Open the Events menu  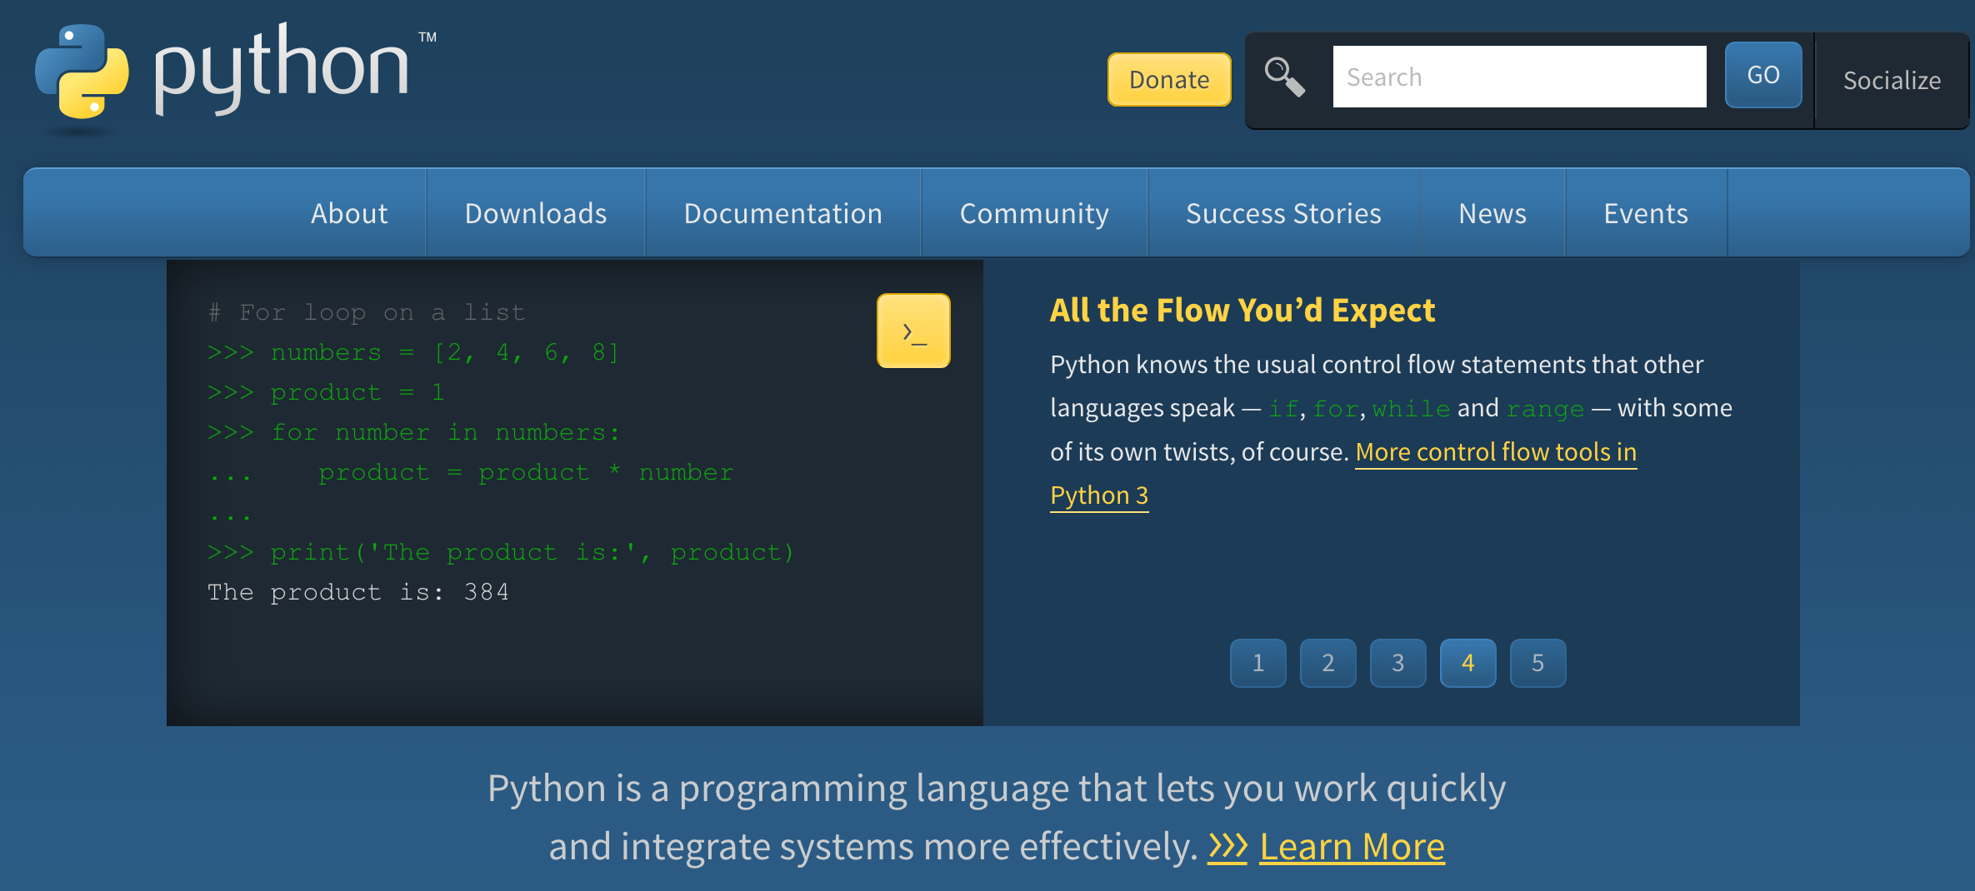[x=1646, y=213]
